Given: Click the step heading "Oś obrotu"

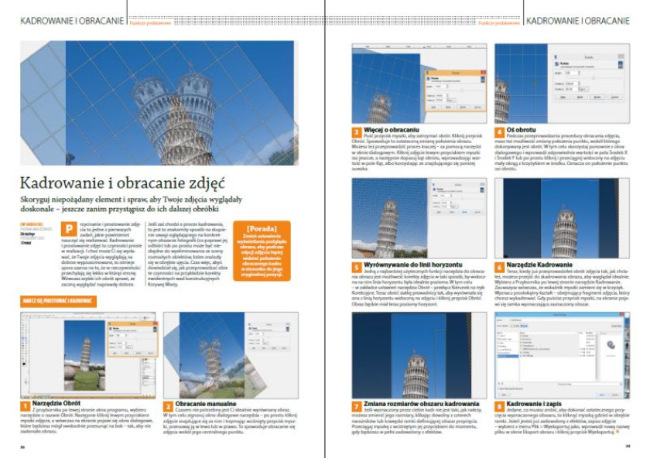Looking at the screenshot, I should 521,130.
